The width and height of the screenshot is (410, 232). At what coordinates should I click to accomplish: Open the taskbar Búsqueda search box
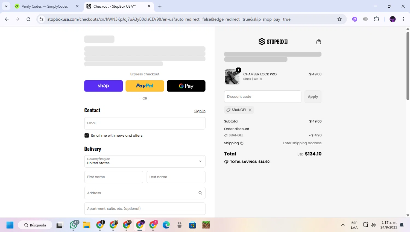[x=35, y=225]
